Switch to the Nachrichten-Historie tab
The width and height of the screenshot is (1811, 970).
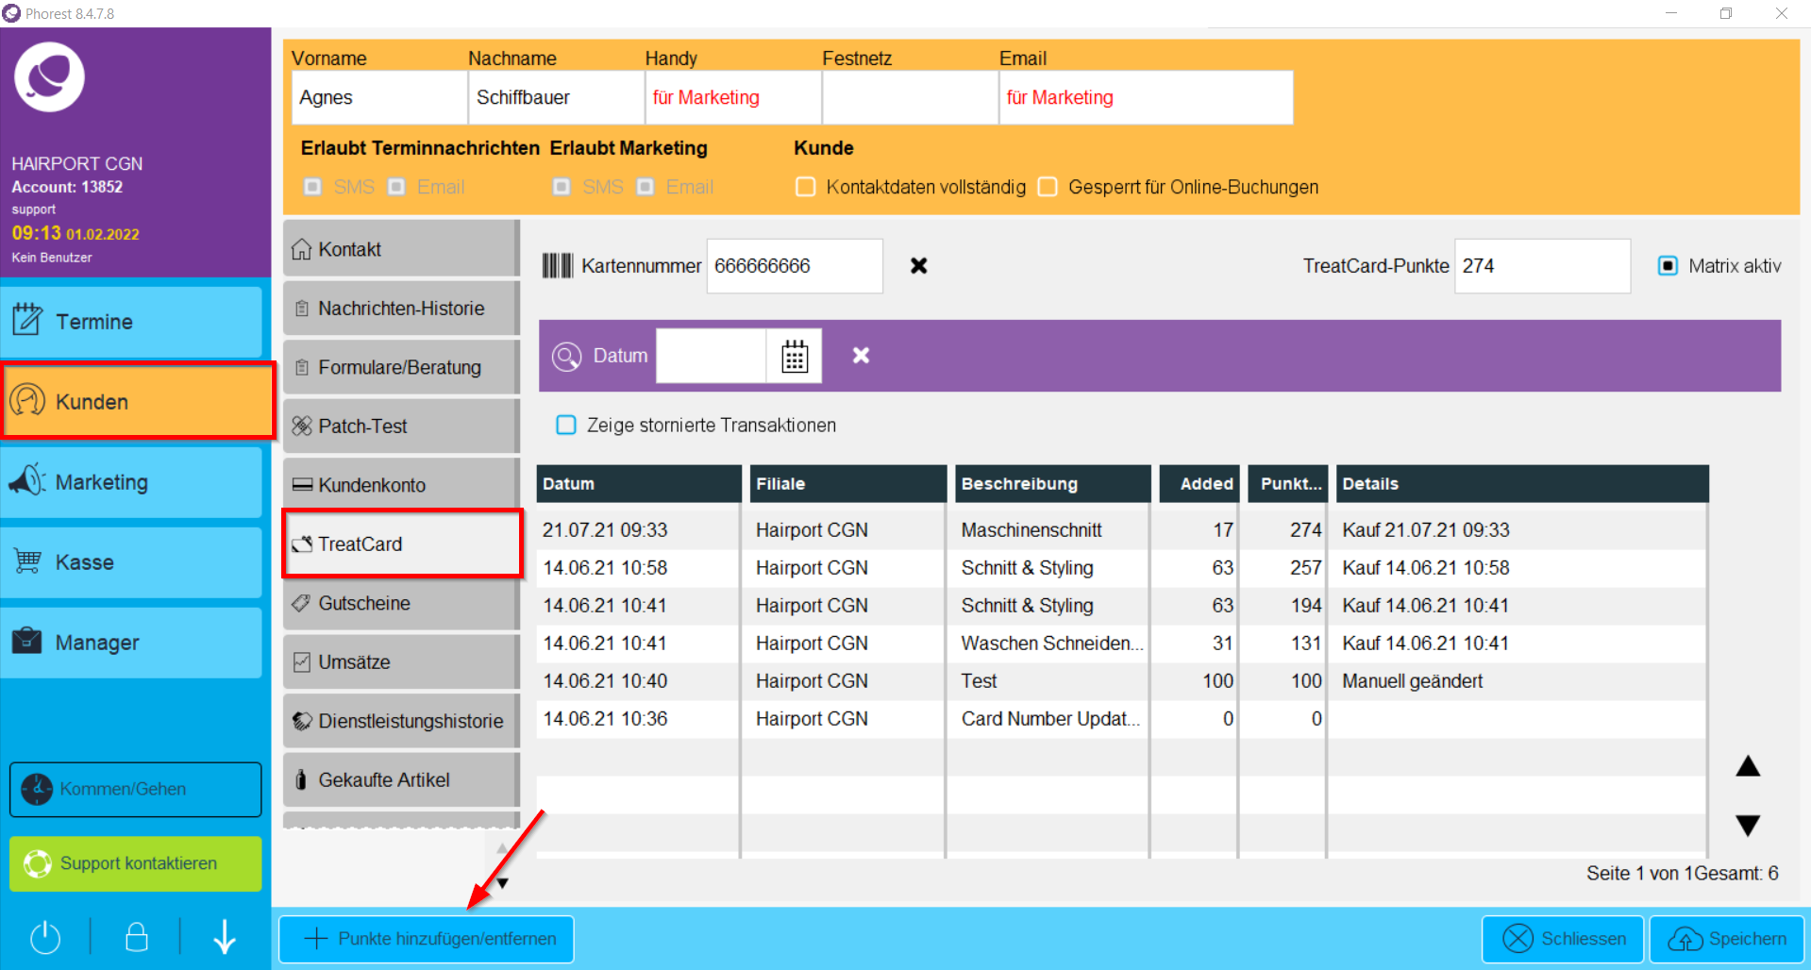coord(401,309)
